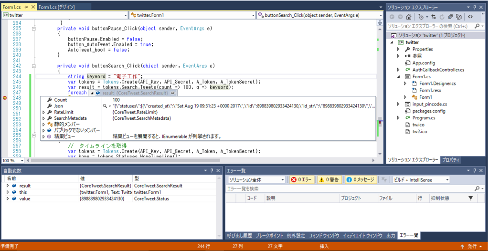The image size is (489, 251).
Task: Expand the result variable in 自動変数
Action: coord(8,186)
